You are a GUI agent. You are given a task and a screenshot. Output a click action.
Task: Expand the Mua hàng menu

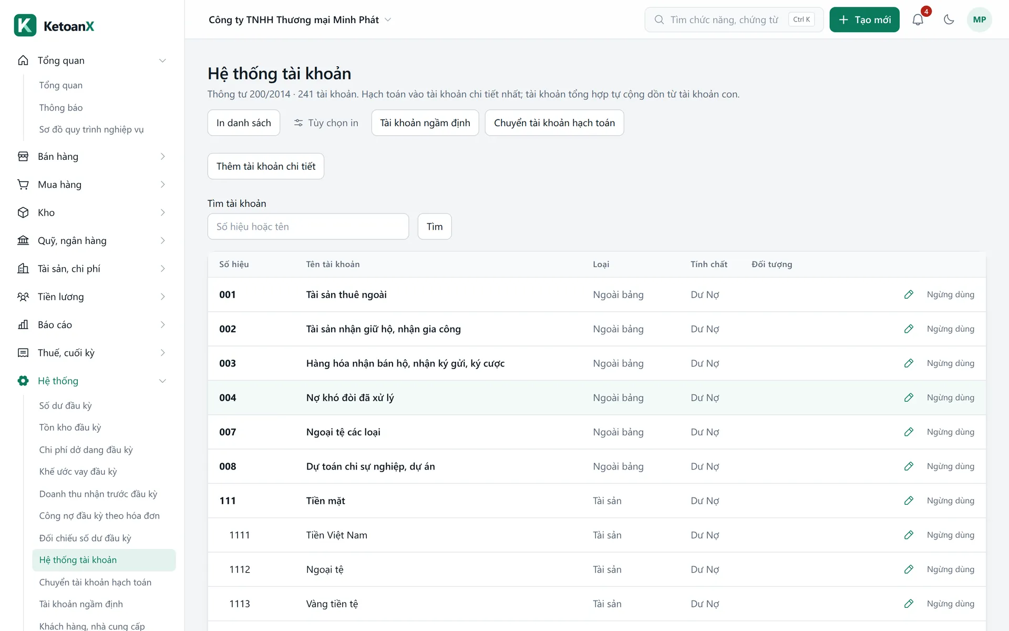tap(92, 185)
